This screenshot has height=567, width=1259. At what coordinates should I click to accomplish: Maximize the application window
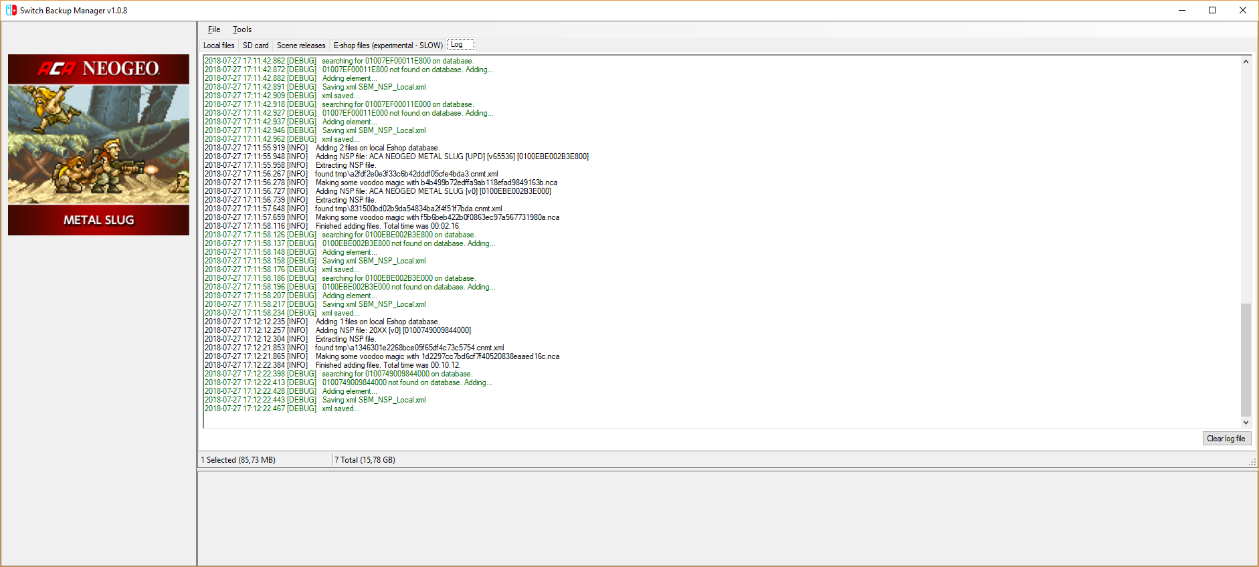(x=1212, y=10)
